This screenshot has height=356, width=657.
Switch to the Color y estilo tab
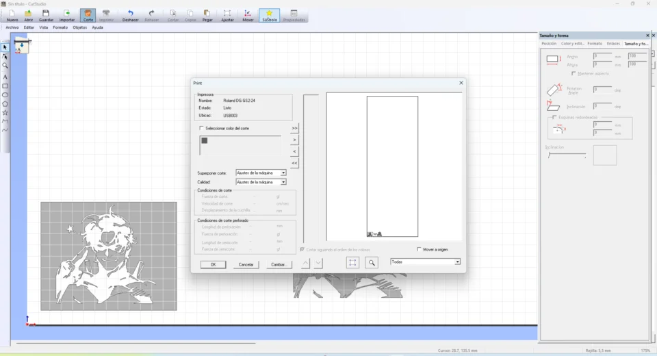[572, 44]
